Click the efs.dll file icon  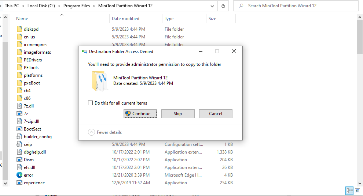point(20,167)
